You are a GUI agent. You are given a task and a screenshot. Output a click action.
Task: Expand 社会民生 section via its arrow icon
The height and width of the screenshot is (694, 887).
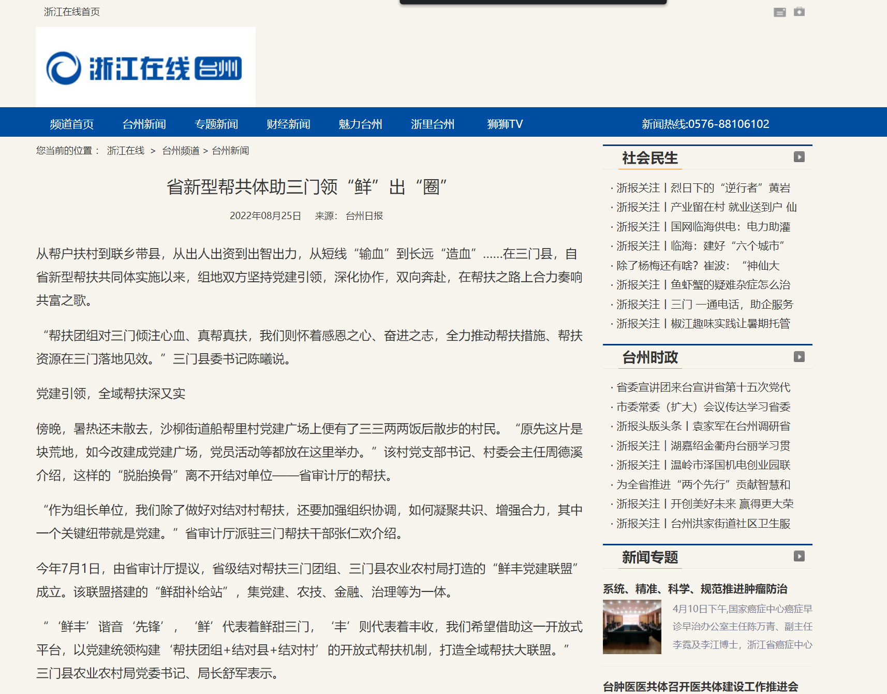coord(799,157)
